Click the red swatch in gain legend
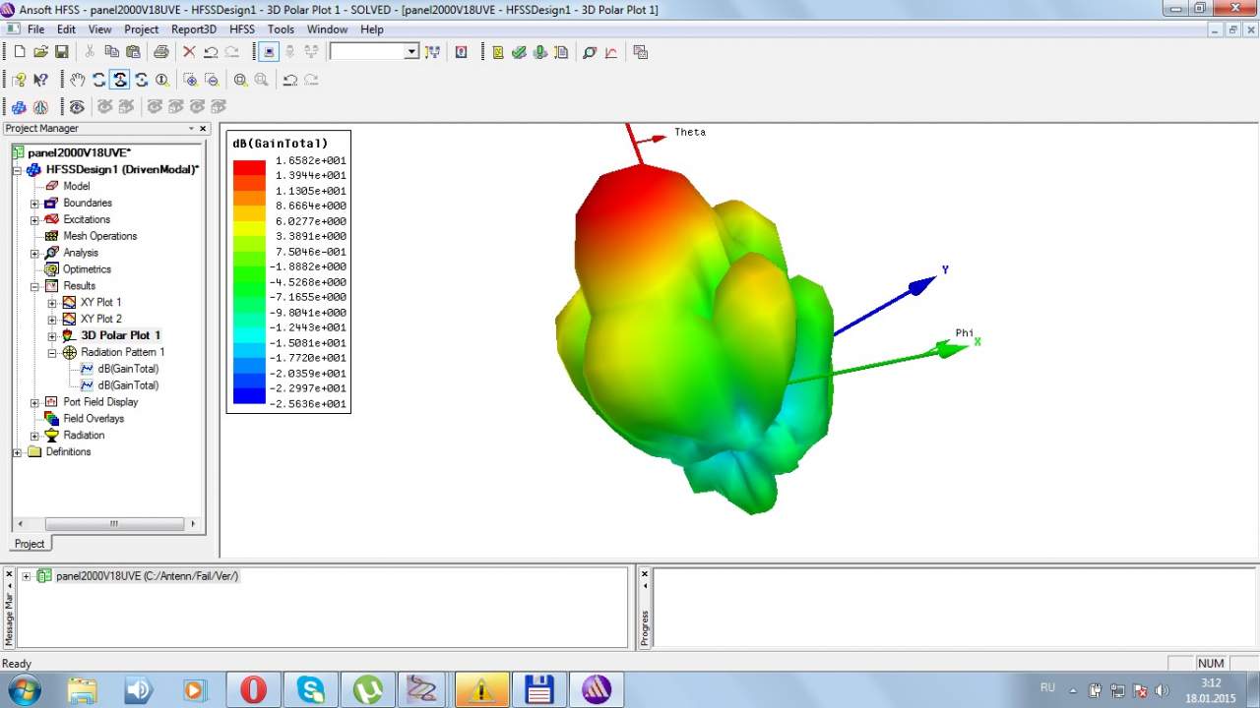The image size is (1260, 708). [x=249, y=168]
